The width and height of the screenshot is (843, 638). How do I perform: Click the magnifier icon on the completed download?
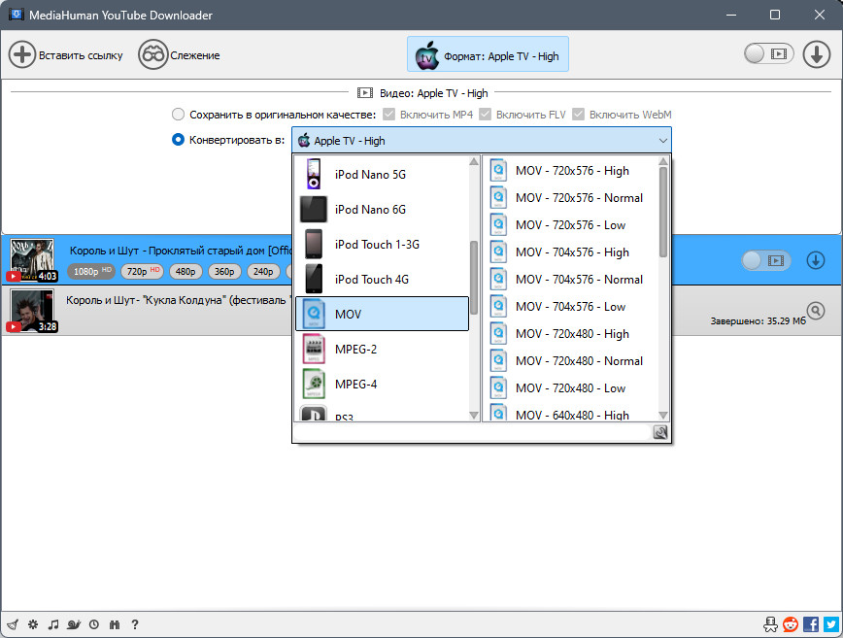tap(816, 311)
